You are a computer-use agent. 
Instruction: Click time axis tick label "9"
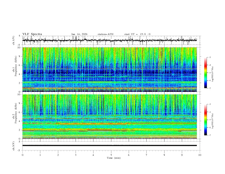(182, 155)
